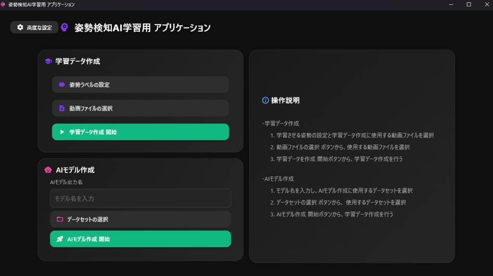Click the graduation cap icon beside 学習データ作成
The width and height of the screenshot is (493, 276).
point(48,62)
